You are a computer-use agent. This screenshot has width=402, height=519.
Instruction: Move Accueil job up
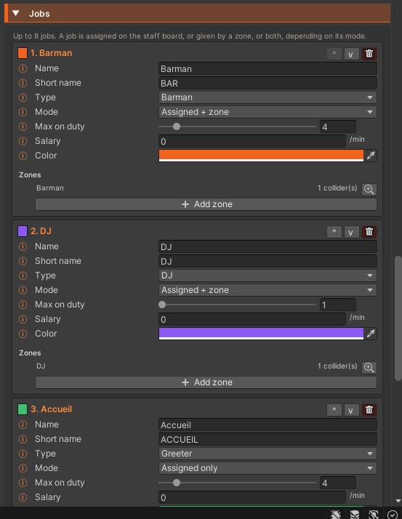pyautogui.click(x=334, y=410)
